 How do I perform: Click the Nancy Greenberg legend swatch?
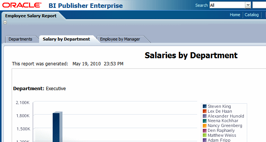coord(205,126)
